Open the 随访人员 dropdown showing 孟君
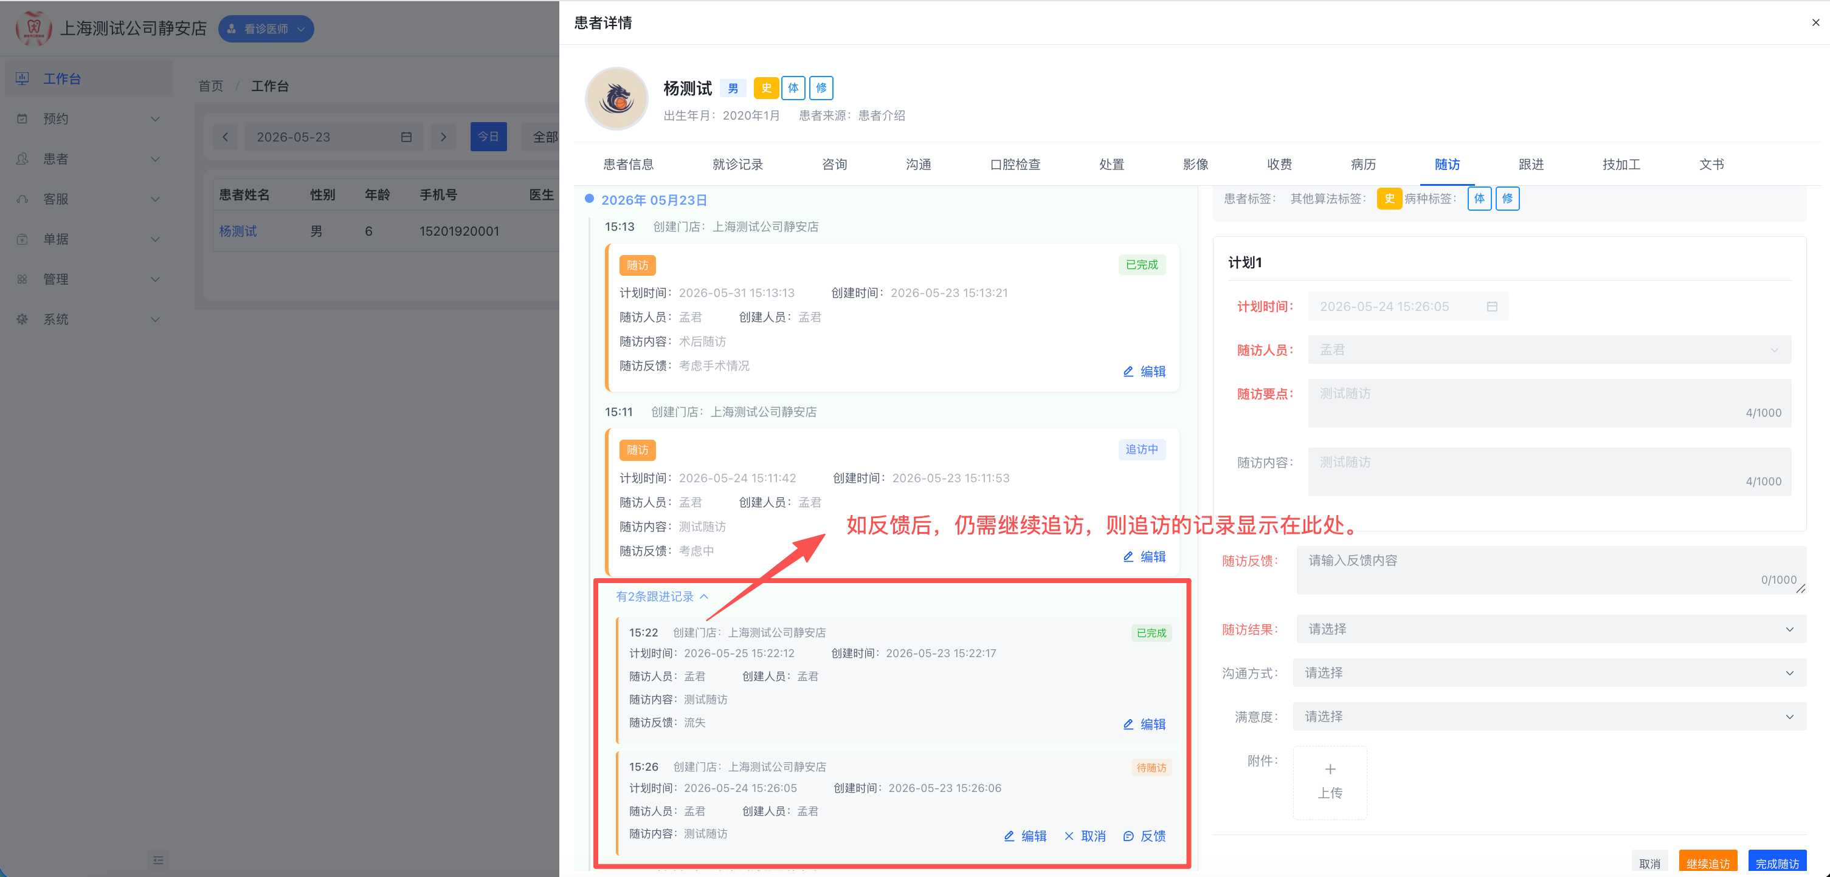 click(1549, 350)
